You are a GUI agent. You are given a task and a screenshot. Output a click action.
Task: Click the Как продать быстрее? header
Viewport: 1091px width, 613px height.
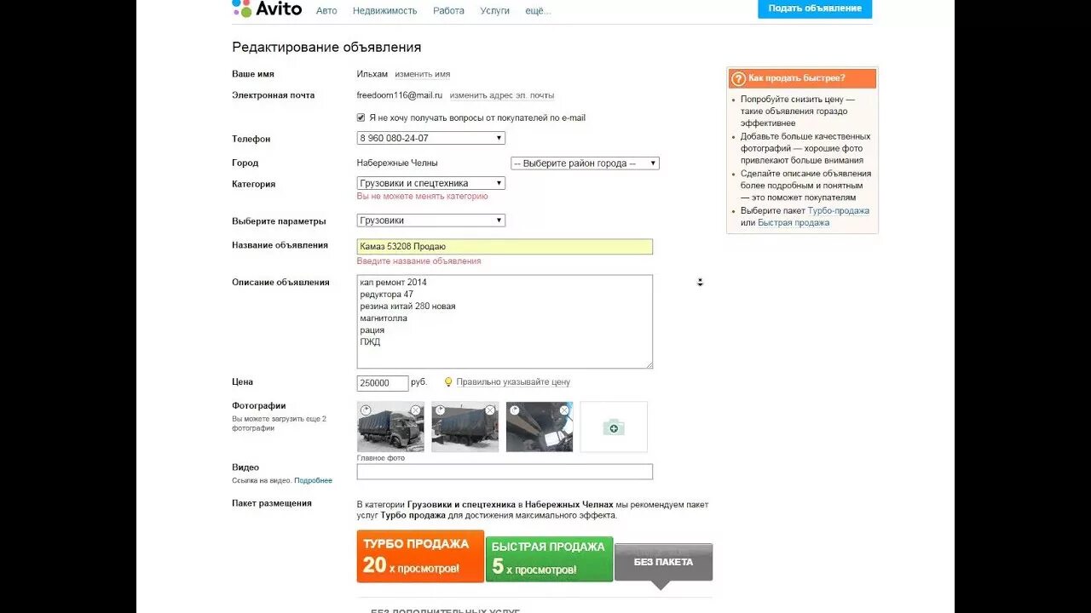point(802,78)
